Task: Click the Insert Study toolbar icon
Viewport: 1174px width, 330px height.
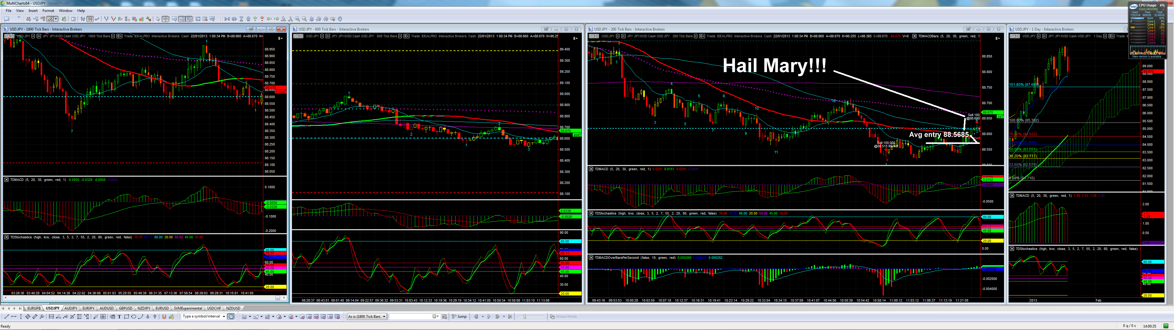Action: click(35, 19)
